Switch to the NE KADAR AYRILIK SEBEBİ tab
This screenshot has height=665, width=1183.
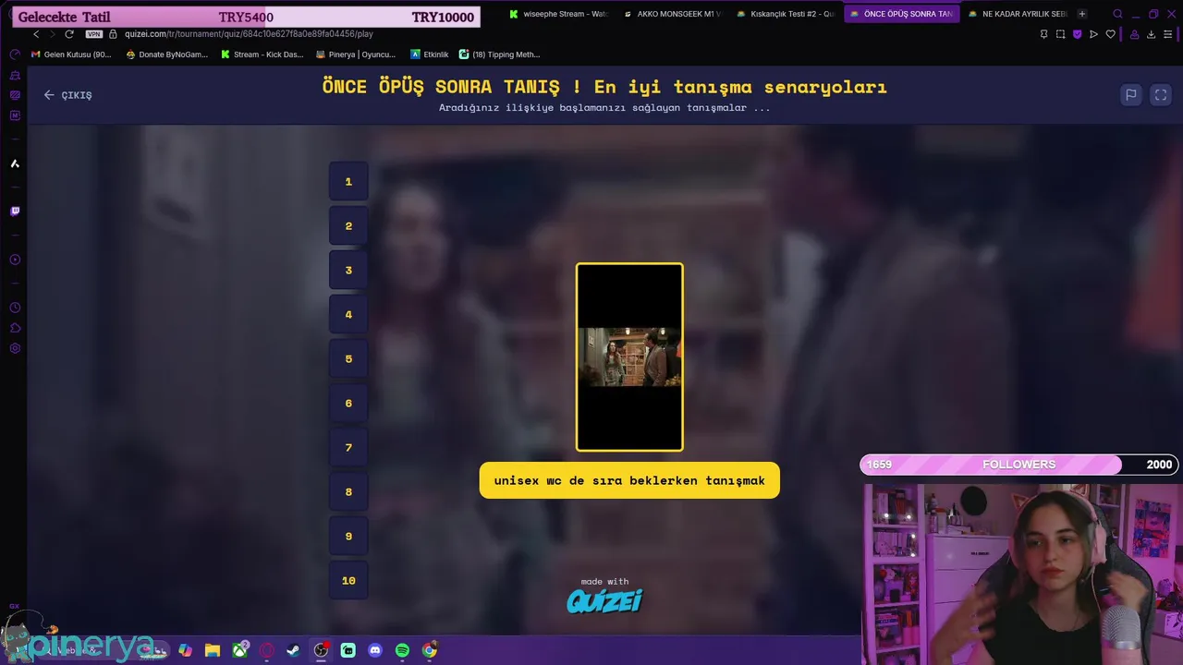(1018, 14)
